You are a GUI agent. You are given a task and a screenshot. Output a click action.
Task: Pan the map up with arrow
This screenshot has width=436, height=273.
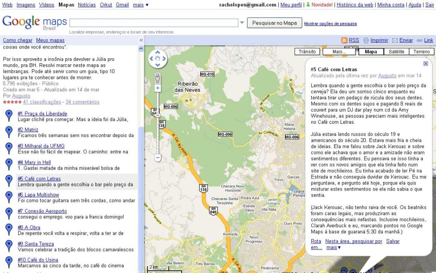[158, 53]
